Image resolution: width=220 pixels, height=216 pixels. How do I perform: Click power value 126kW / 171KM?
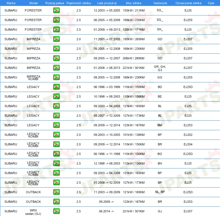(134, 30)
